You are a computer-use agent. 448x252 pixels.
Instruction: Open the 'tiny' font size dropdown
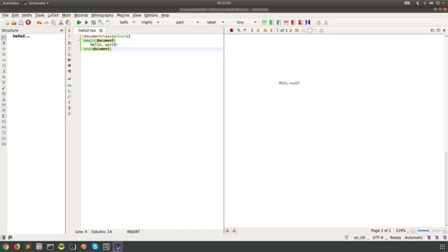tap(255, 23)
